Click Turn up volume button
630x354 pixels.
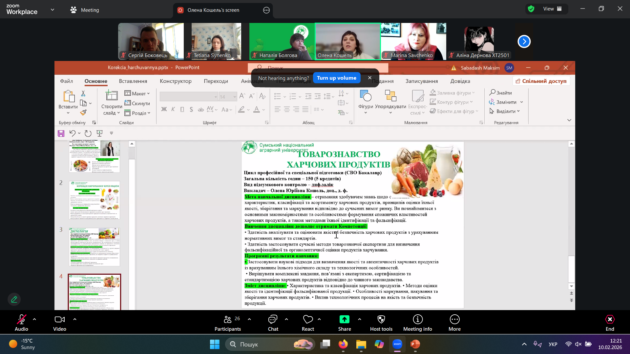tap(336, 78)
